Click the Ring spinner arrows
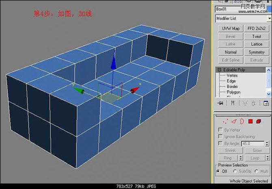 [241, 158]
